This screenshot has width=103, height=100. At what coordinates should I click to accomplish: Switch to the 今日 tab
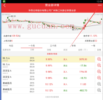click(x=11, y=46)
